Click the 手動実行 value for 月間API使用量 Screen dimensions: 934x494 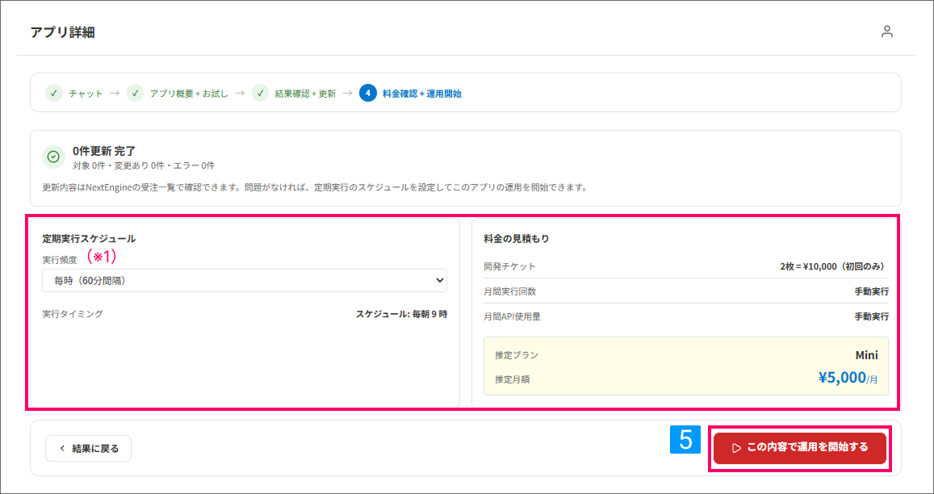tap(872, 316)
